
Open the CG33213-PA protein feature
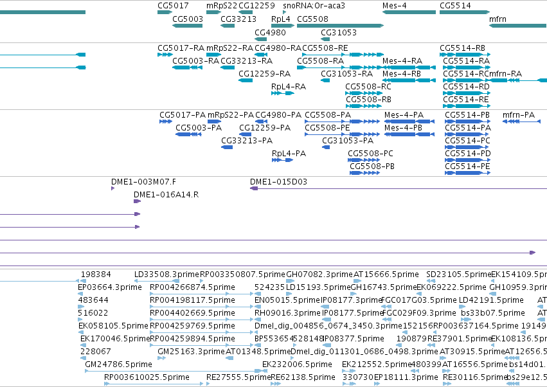tap(227, 147)
